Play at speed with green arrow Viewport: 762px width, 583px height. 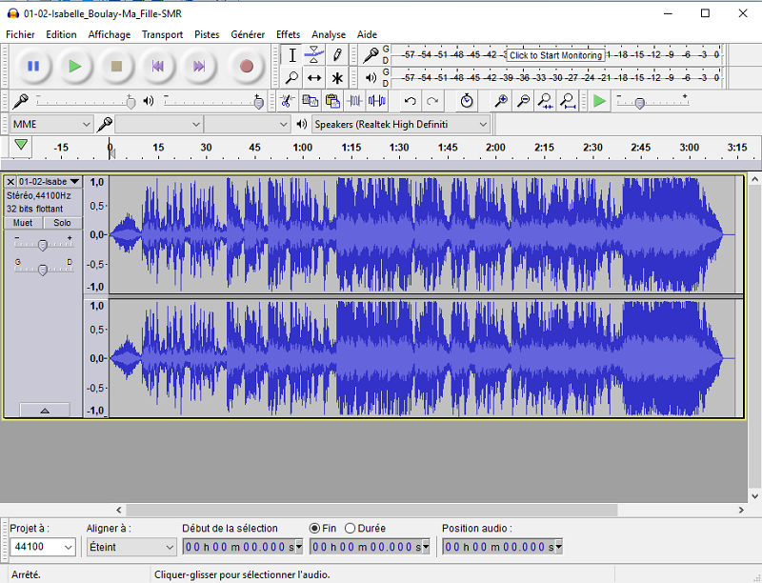pos(600,101)
